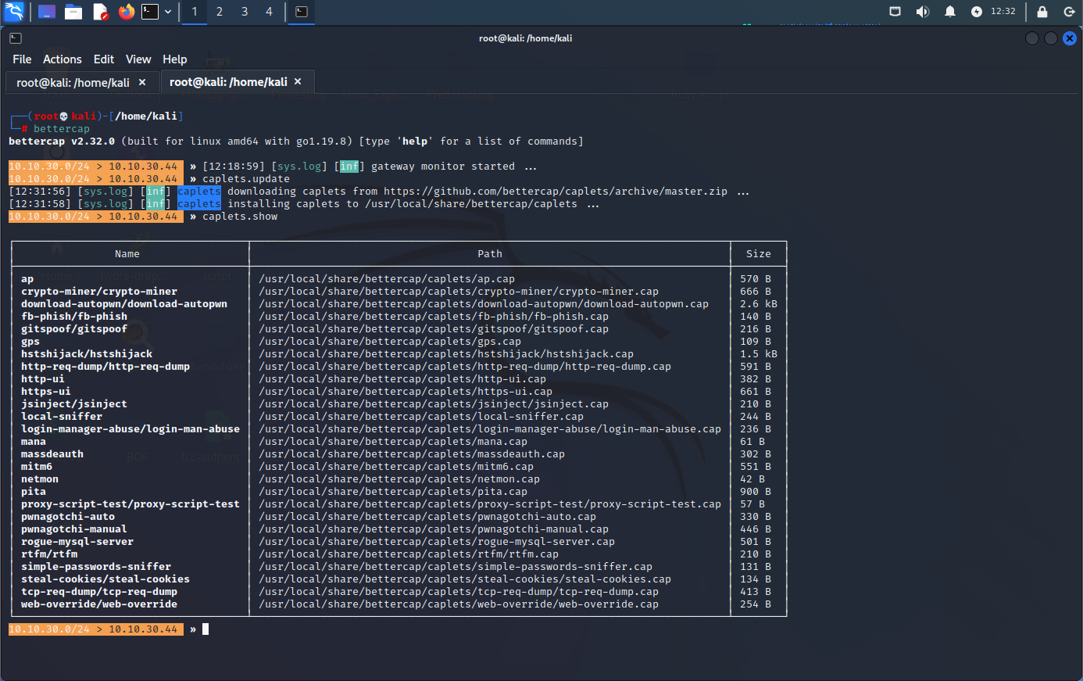Minimize the terminal window
The image size is (1083, 681).
[x=1032, y=38]
